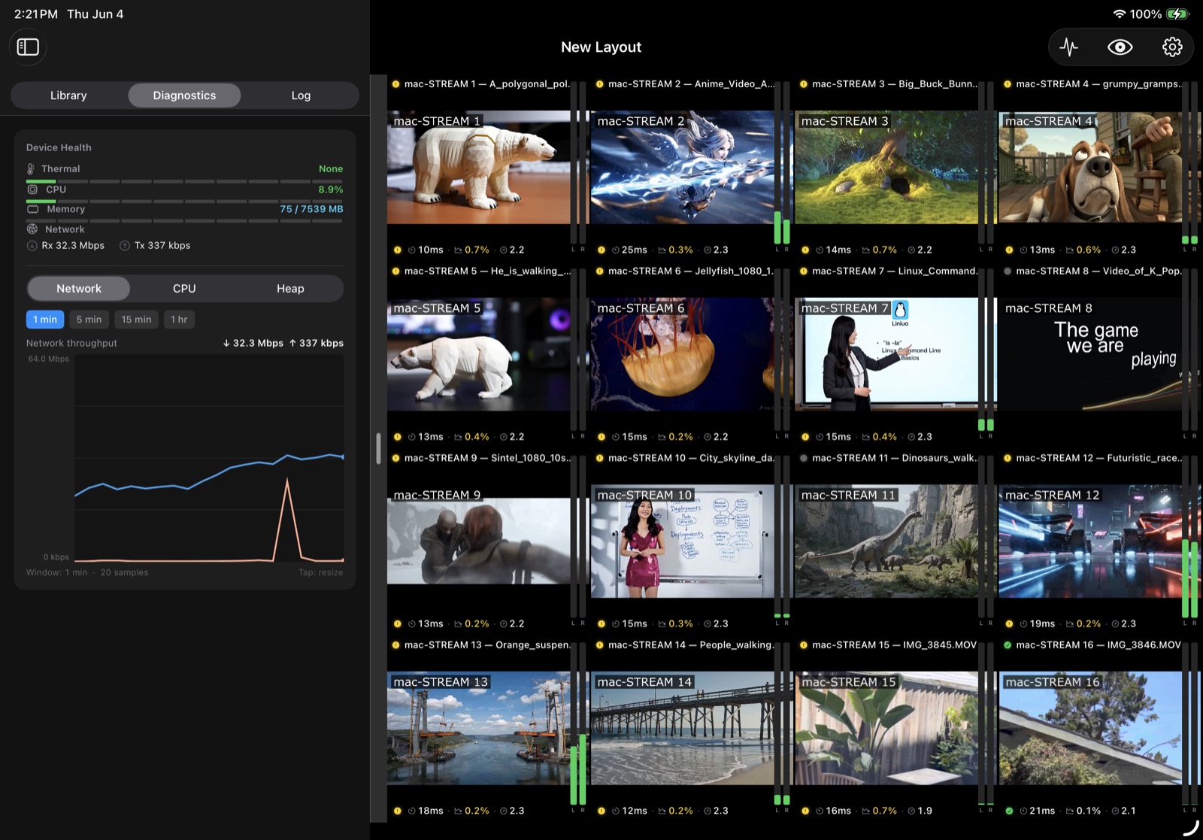The width and height of the screenshot is (1203, 840).
Task: Select the 15 min time window
Action: (136, 320)
